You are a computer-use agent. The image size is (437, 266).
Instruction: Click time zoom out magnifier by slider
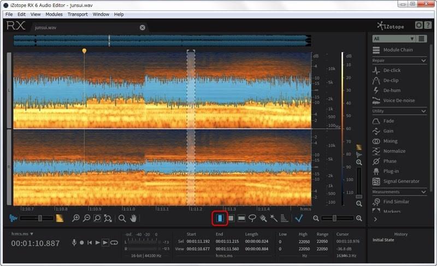[x=316, y=218]
